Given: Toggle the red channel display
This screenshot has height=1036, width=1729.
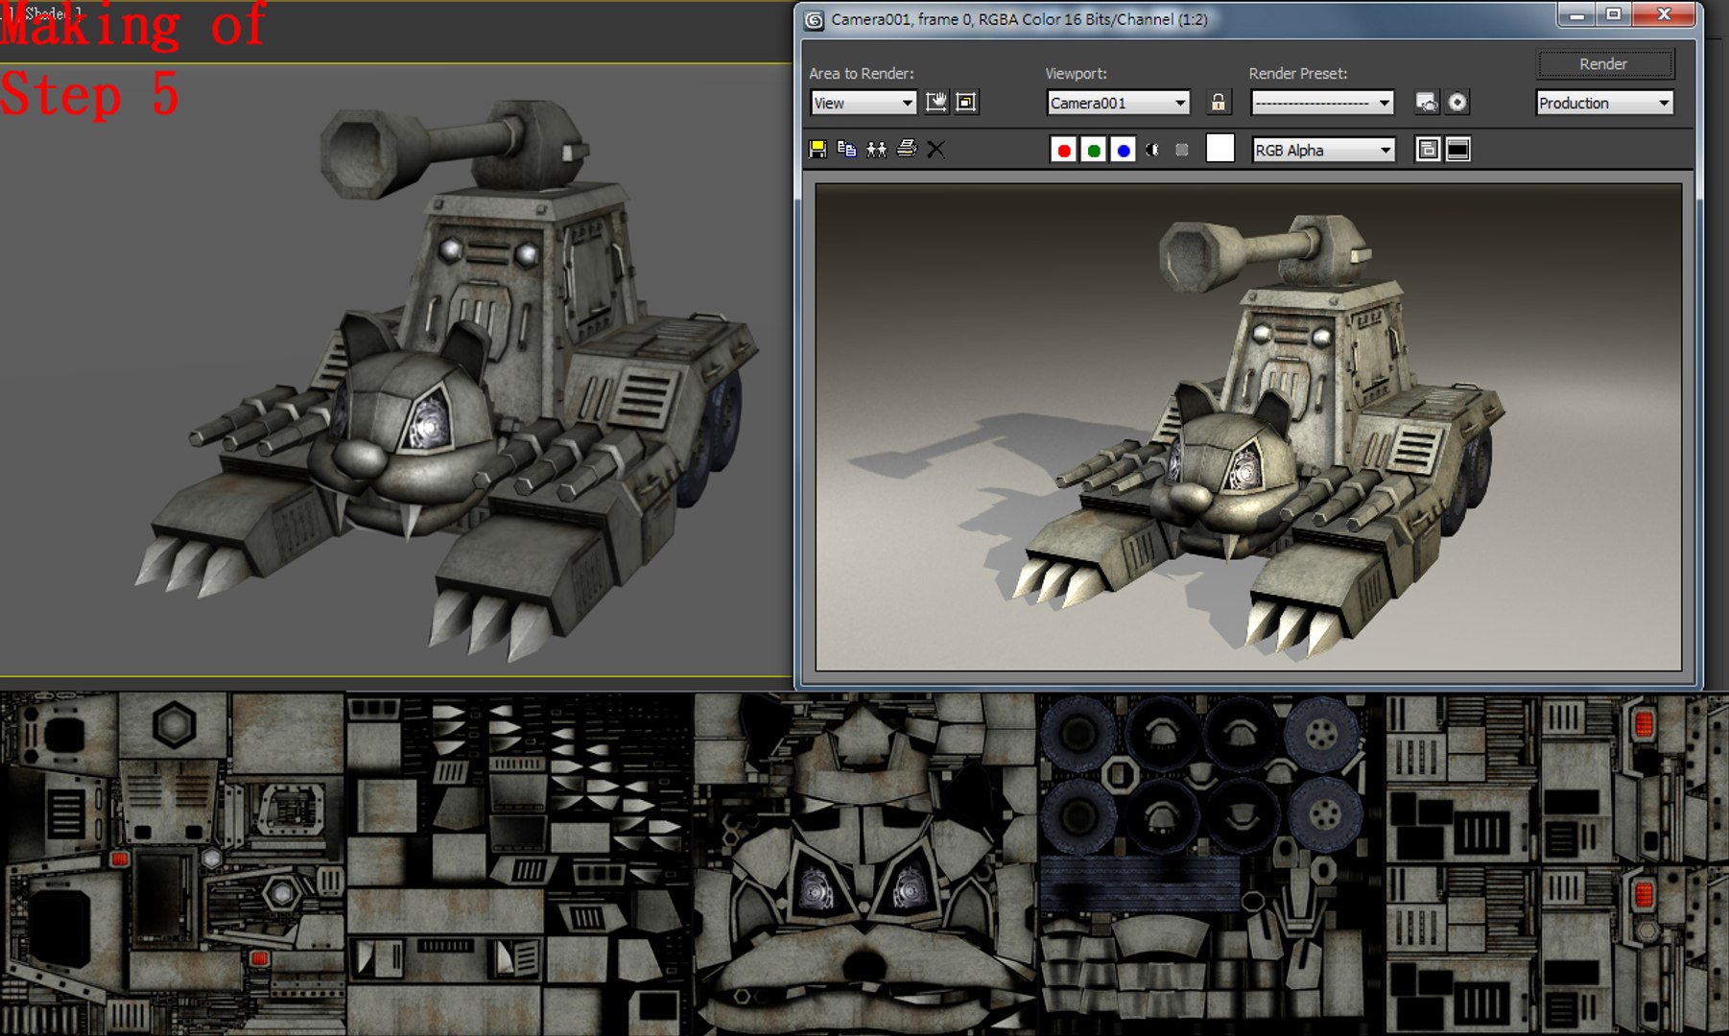Looking at the screenshot, I should pyautogui.click(x=1063, y=150).
